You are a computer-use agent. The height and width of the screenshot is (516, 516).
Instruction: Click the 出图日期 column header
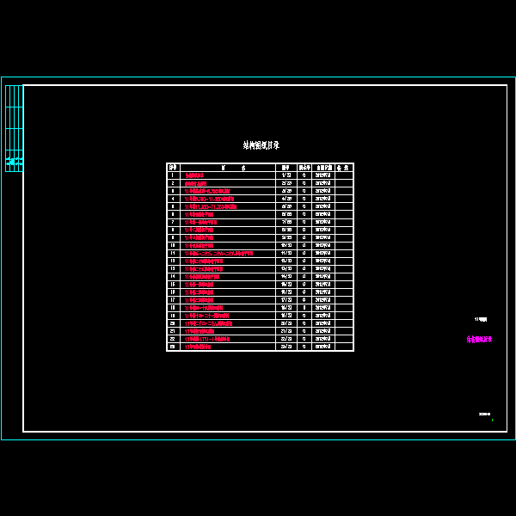[322, 168]
